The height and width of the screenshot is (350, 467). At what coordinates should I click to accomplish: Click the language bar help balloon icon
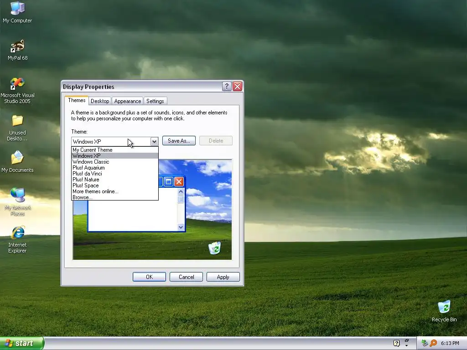tap(396, 343)
